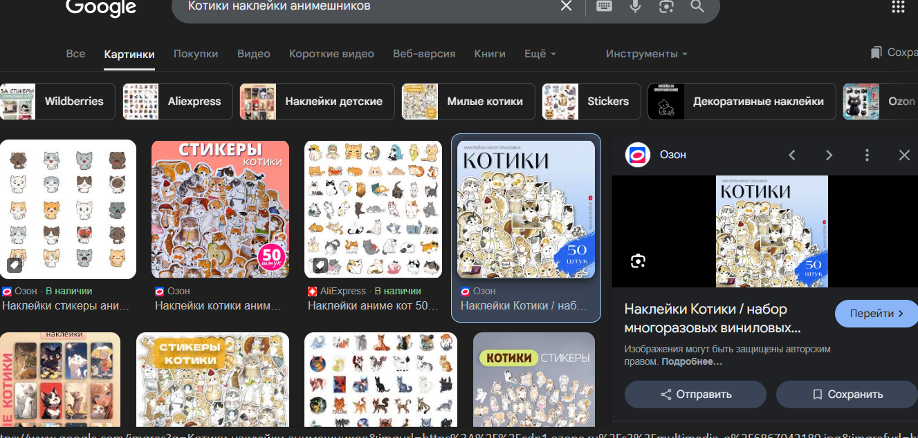Viewport: 918px width, 438px height.
Task: Filter results by Aliexpress chip
Action: click(177, 102)
